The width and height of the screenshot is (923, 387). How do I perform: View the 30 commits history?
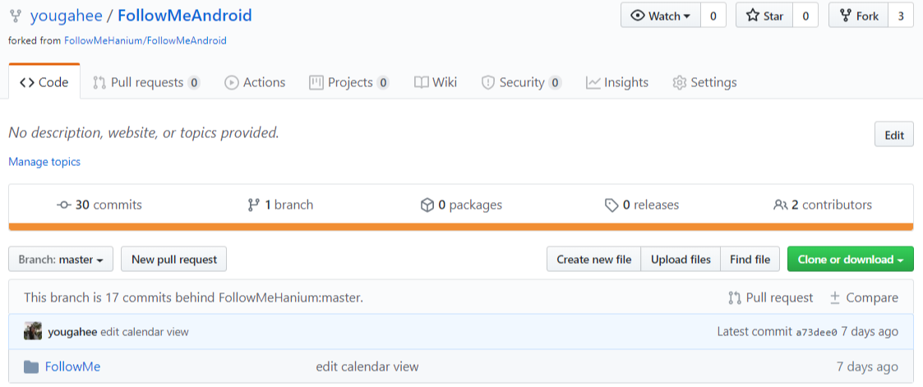[99, 205]
